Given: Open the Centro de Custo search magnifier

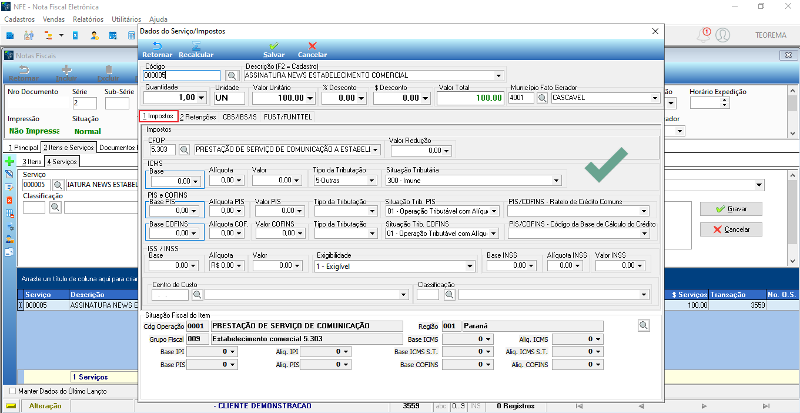Looking at the screenshot, I should 198,294.
